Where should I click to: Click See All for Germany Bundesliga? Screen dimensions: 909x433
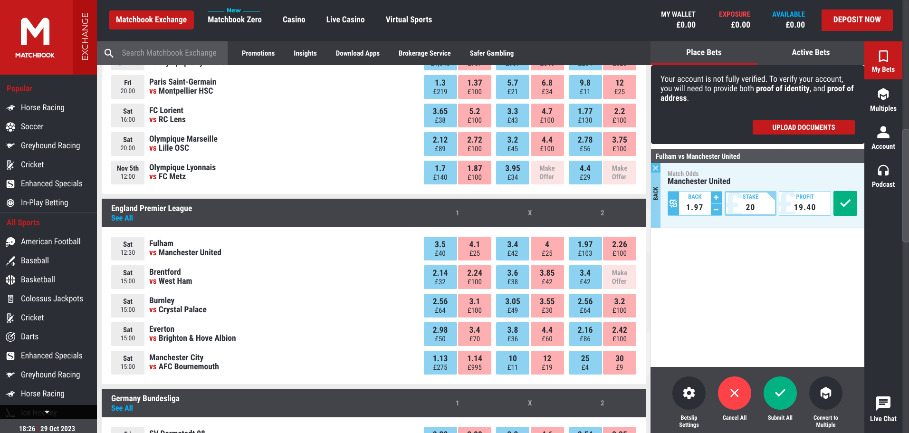pos(122,408)
